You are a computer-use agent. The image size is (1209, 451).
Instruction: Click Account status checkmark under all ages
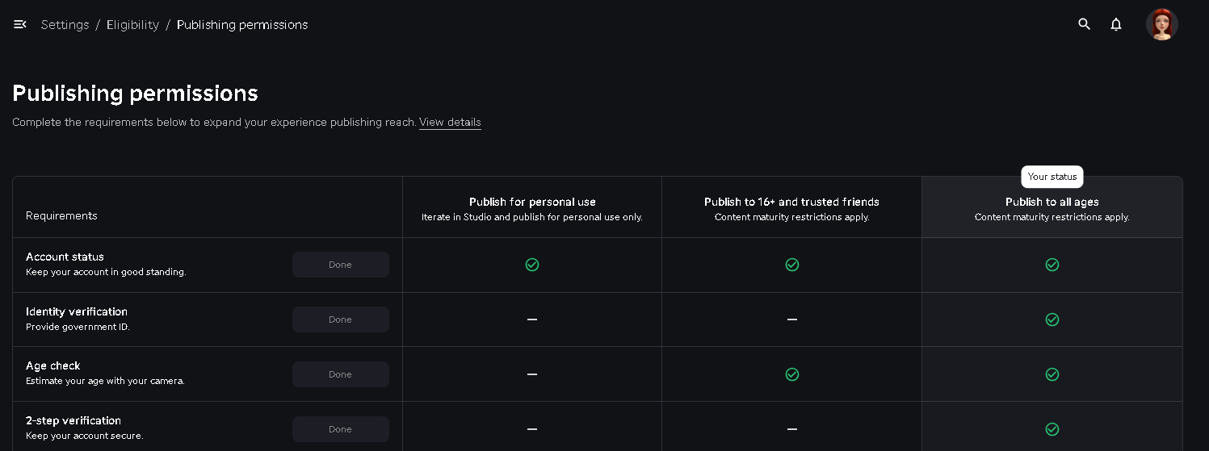point(1052,265)
